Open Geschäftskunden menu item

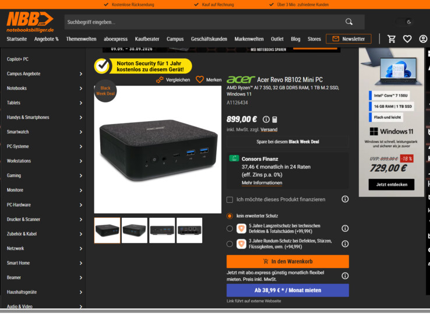(x=209, y=39)
